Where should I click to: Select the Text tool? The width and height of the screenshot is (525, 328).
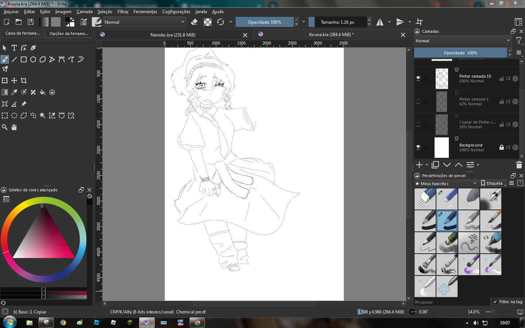(x=14, y=48)
